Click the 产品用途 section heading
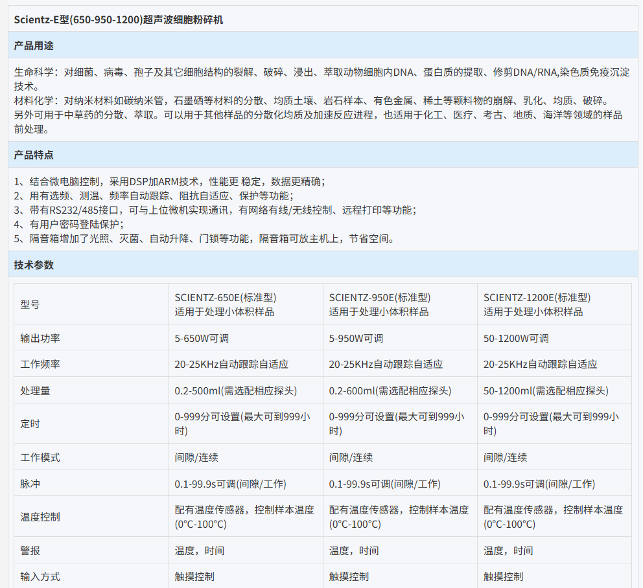This screenshot has height=588, width=643. [34, 45]
